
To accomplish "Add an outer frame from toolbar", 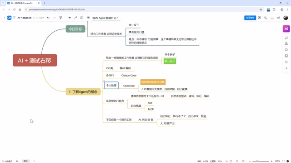I will pyautogui.click(x=88, y=18).
